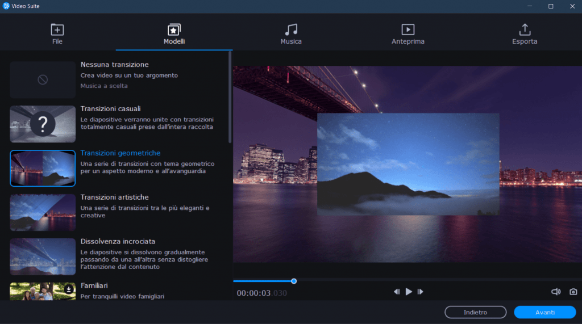Image resolution: width=582 pixels, height=324 pixels.
Task: Go to the Anteprima tab
Action: (408, 33)
